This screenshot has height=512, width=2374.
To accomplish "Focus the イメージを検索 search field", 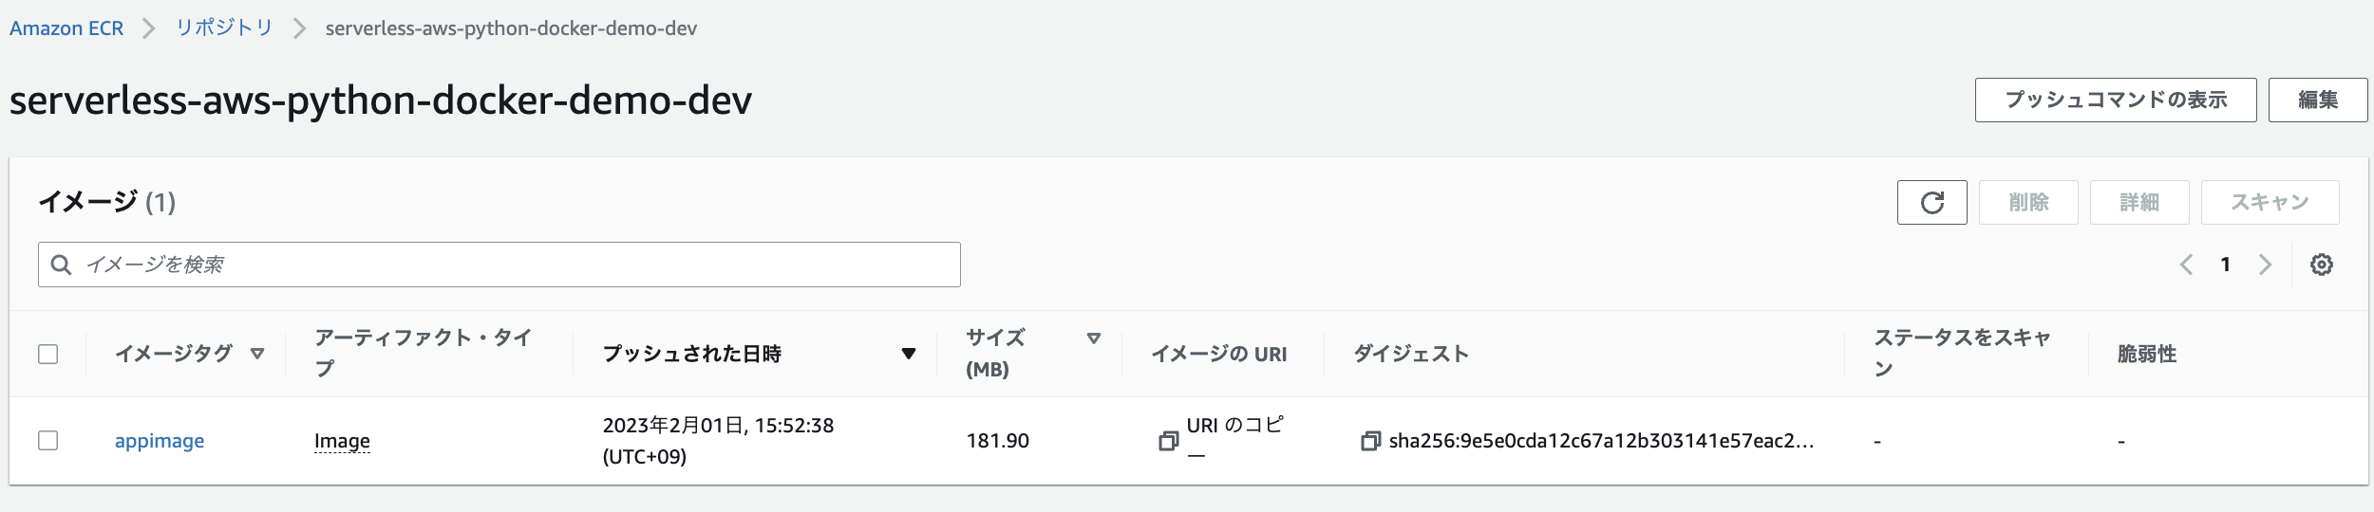I will [x=513, y=265].
